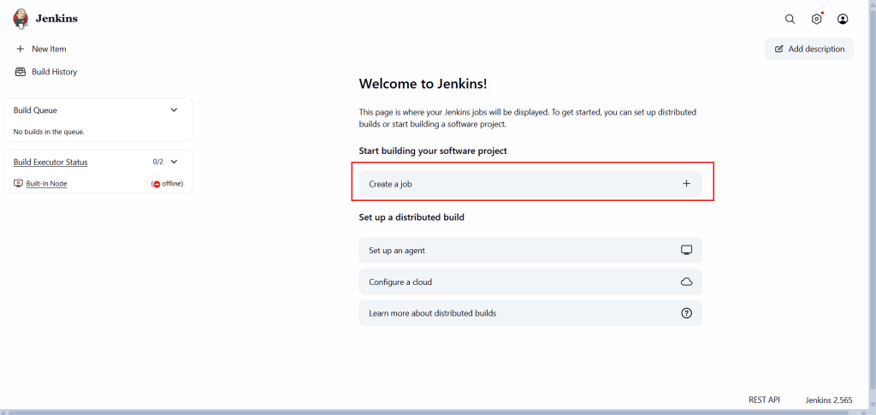Collapse the Build Executor Status chevron
The height and width of the screenshot is (415, 876).
[174, 162]
